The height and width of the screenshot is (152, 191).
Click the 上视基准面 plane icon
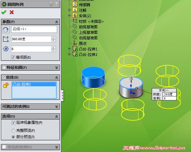75,32
